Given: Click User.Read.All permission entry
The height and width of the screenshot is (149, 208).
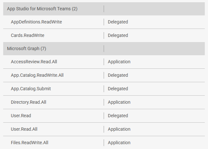Looking at the screenshot, I should tap(24, 129).
